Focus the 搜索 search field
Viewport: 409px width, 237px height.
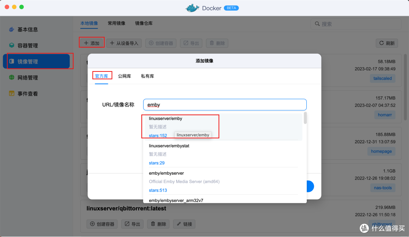click(x=356, y=24)
